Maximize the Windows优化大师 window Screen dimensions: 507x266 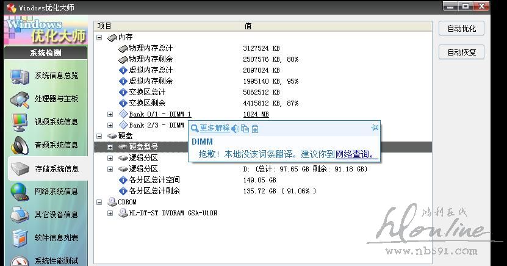tap(466, 7)
